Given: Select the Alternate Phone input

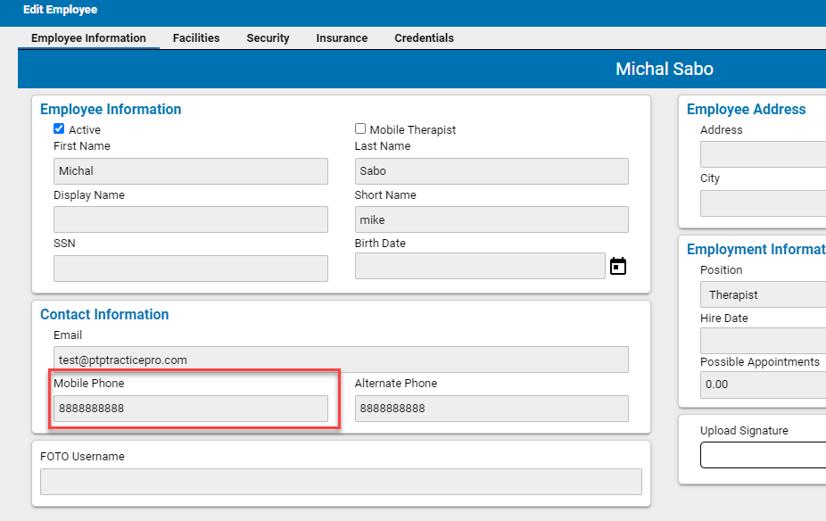Looking at the screenshot, I should pyautogui.click(x=492, y=408).
